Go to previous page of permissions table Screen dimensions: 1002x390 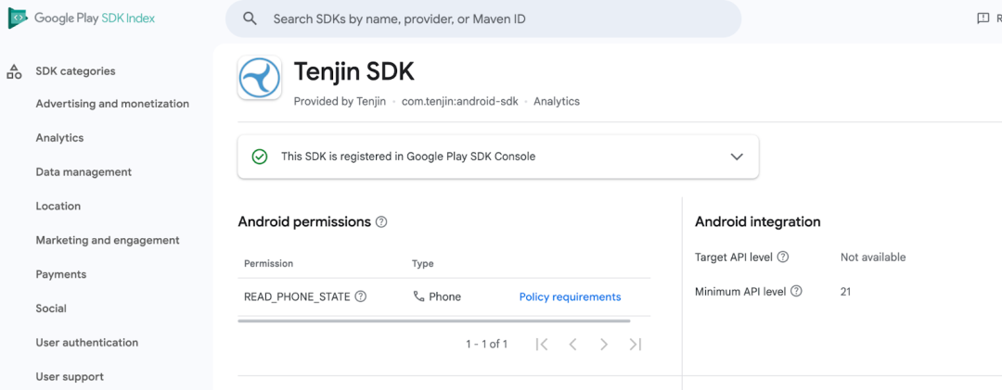[572, 345]
